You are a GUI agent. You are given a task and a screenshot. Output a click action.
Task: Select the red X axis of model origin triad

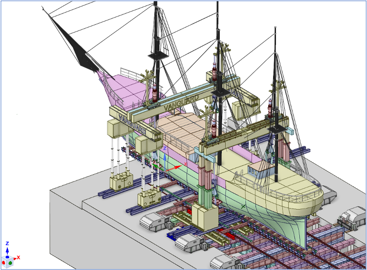174,168
